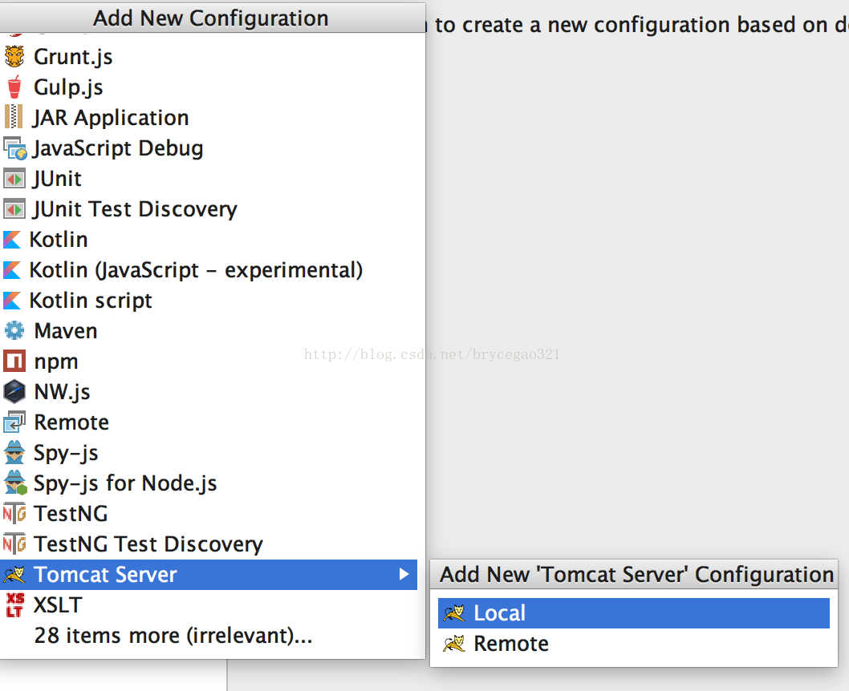Click the JUnit Test Discovery icon
Image resolution: width=849 pixels, height=691 pixels.
[x=14, y=208]
